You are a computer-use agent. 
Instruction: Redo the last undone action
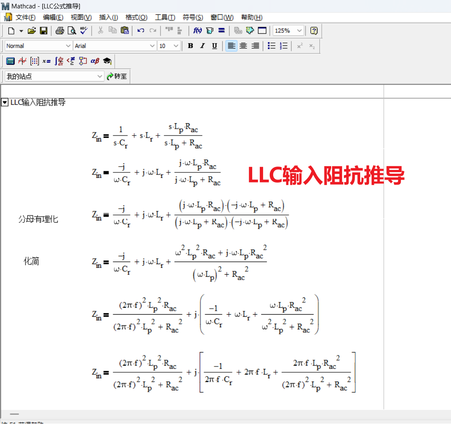coord(153,31)
